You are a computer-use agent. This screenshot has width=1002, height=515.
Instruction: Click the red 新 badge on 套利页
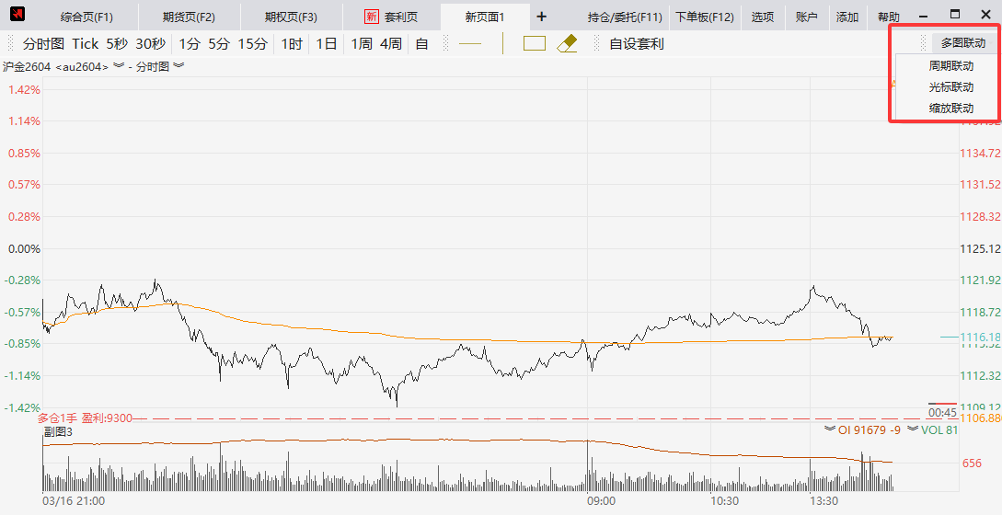371,17
